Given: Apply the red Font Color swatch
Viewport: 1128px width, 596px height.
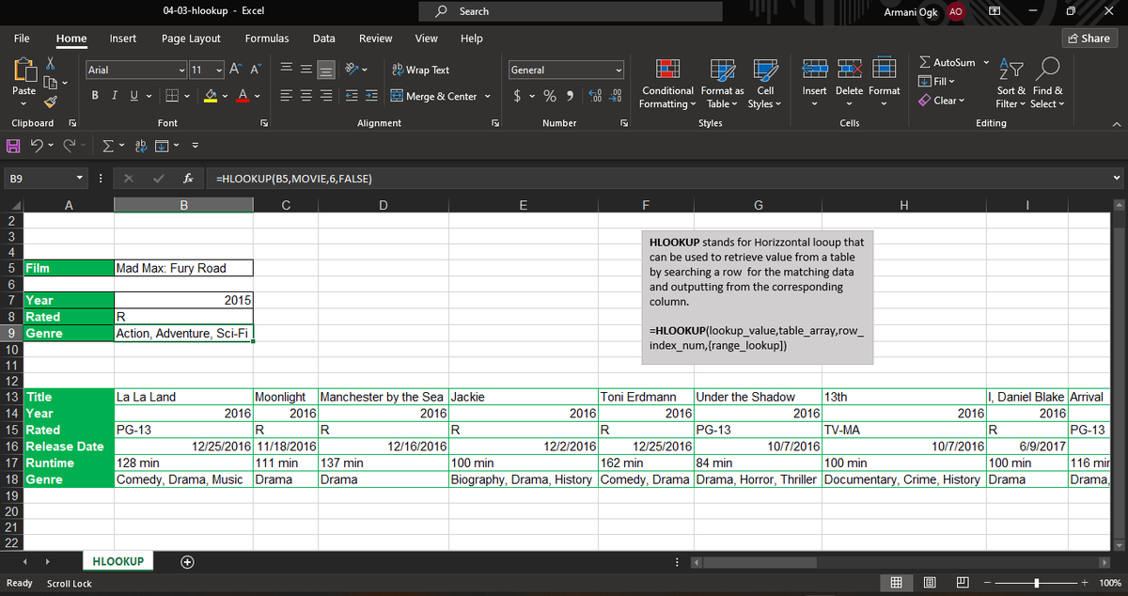Looking at the screenshot, I should [243, 96].
